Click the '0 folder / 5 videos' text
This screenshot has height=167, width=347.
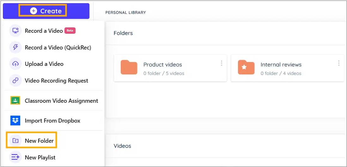pyautogui.click(x=164, y=73)
